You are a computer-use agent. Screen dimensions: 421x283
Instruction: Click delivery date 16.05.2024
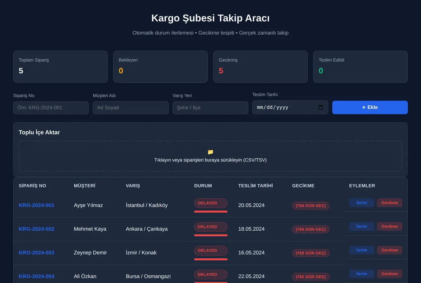click(251, 252)
